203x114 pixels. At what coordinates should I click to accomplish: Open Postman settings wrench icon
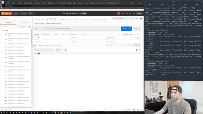(127, 13)
